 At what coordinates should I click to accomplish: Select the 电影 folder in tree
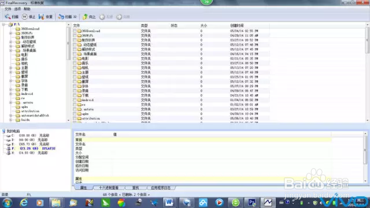(x=24, y=55)
